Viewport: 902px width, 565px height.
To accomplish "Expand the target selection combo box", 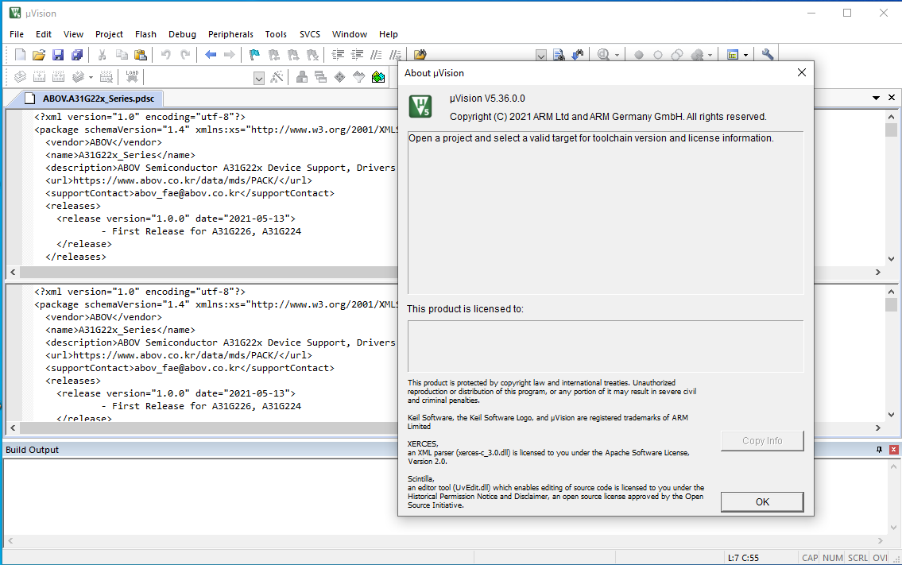I will pos(259,78).
